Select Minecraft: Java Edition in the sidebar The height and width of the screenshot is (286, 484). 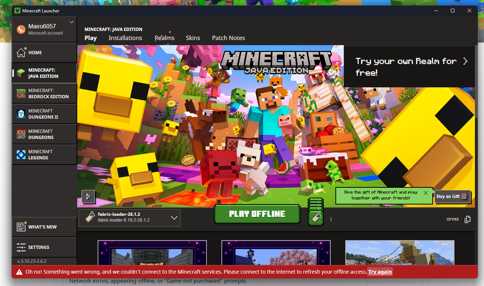point(44,73)
